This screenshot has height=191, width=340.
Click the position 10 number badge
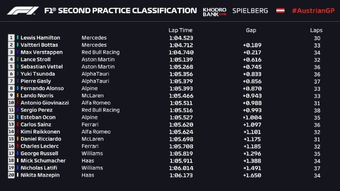coord(11,103)
